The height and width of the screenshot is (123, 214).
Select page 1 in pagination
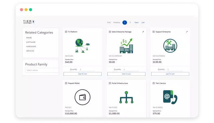click(125, 22)
